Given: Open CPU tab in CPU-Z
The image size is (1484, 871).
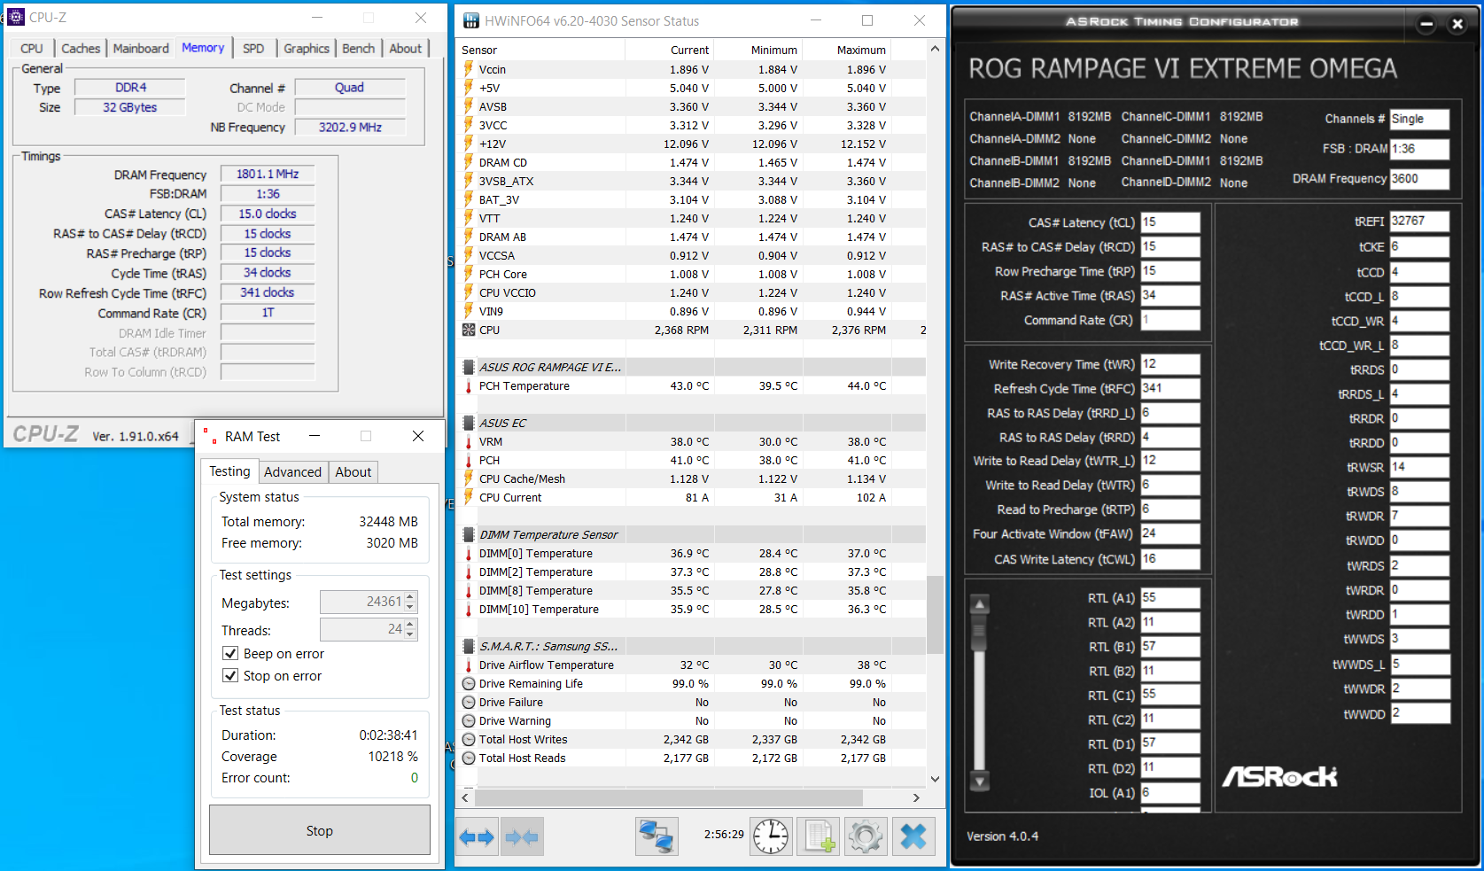Looking at the screenshot, I should point(32,49).
